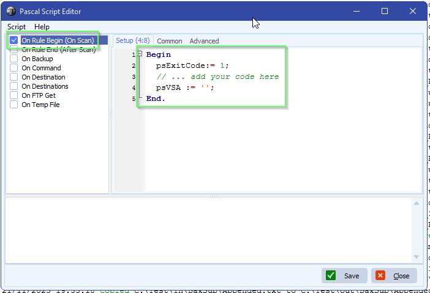430x293 pixels.
Task: Select the On Destinations event label
Action: click(x=45, y=86)
